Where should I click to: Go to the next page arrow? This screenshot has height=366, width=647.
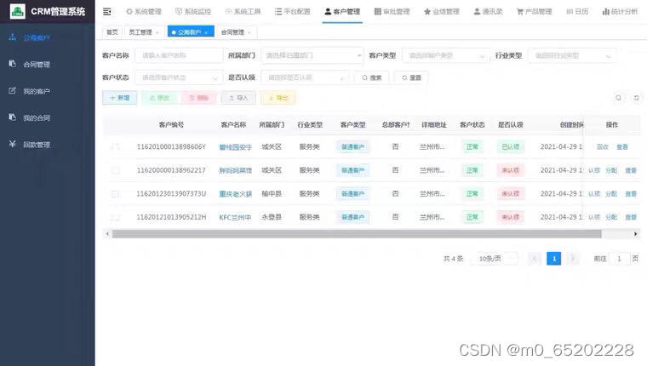click(573, 259)
